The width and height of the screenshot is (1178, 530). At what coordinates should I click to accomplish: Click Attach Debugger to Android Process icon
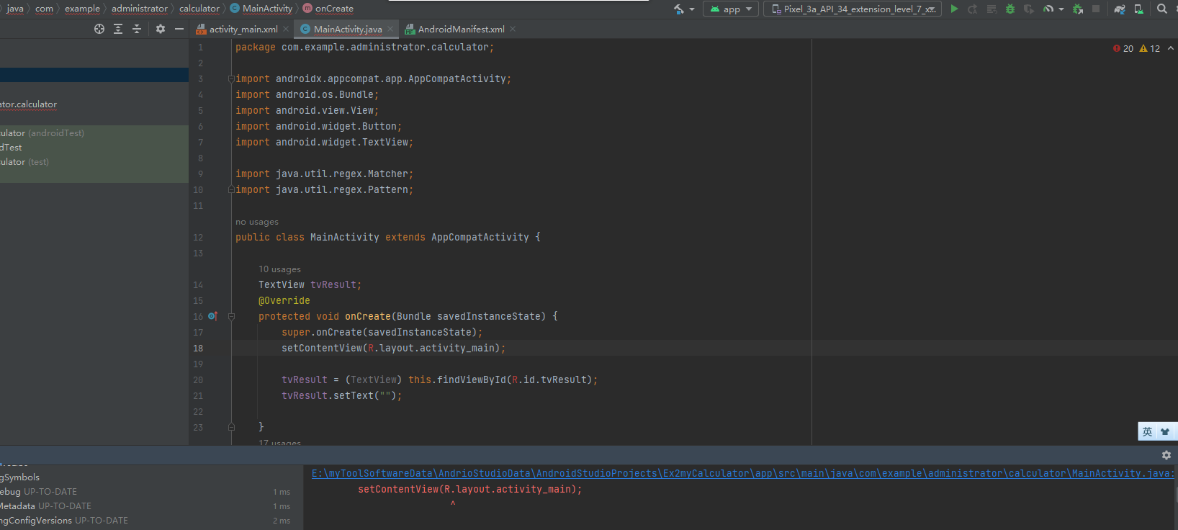(x=1078, y=9)
